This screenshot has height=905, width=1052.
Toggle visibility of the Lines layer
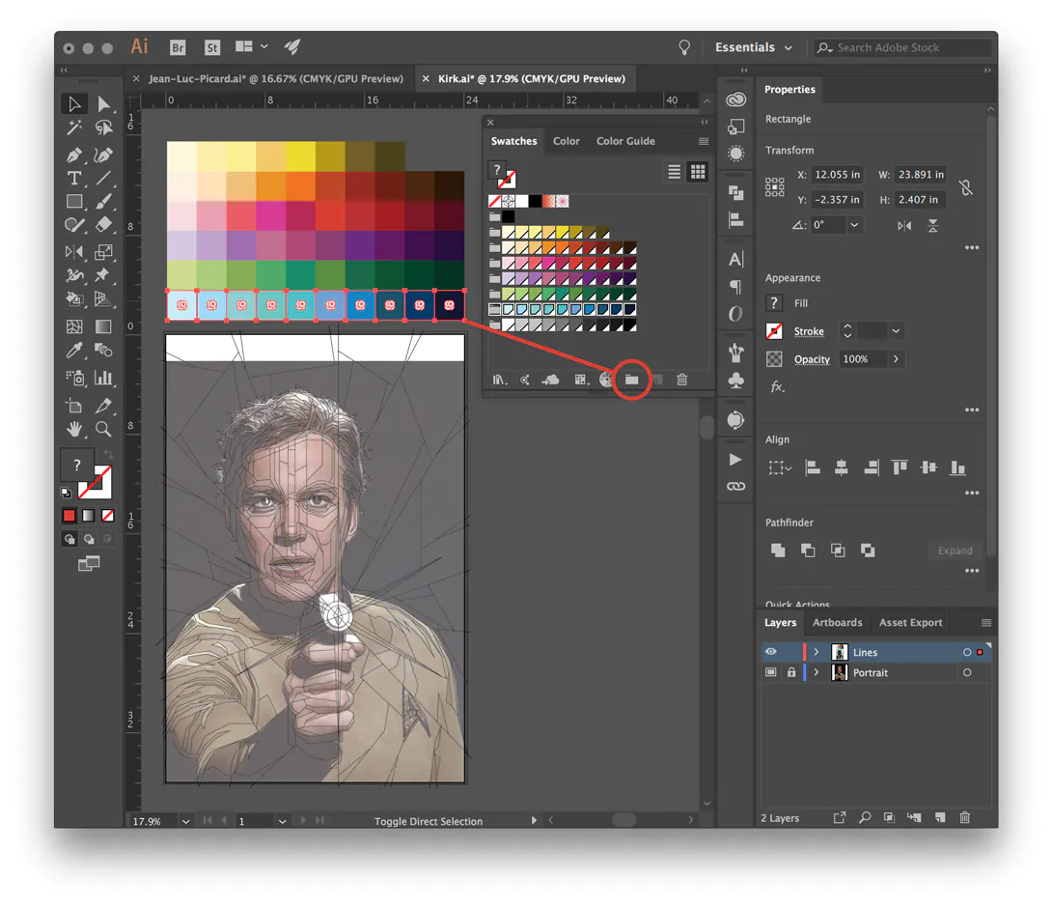click(771, 651)
